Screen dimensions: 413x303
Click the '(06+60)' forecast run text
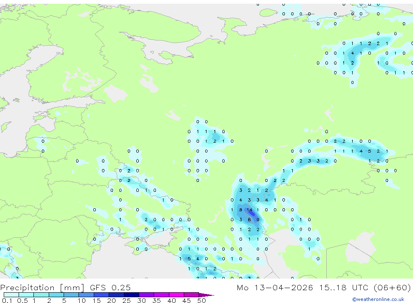point(392,287)
